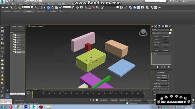Switch to Display command panel tab
Image resolution: width=195 pixels, height=109 pixels.
pos(166,26)
